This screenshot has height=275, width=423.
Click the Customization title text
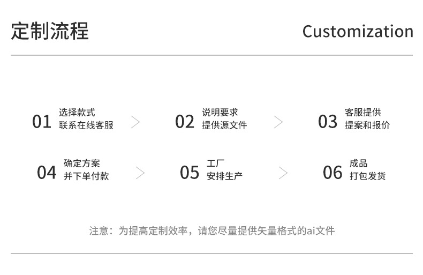(358, 31)
